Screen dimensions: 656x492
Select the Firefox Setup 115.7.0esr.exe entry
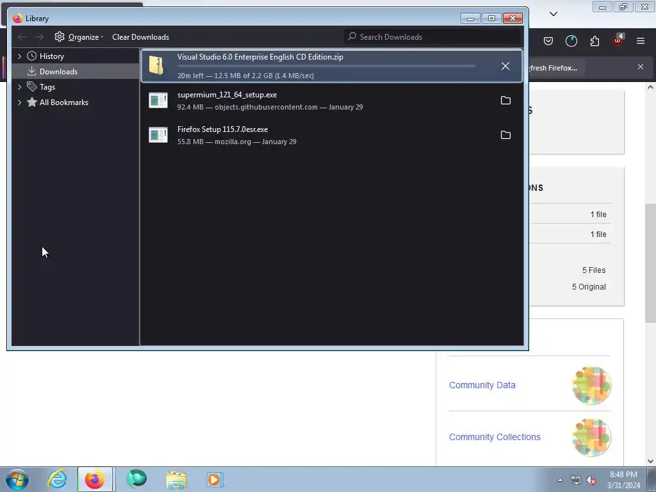tap(332, 135)
